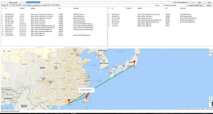The width and height of the screenshot is (213, 114).
Task: Select the Street View pegman icon
Action: tap(211, 98)
